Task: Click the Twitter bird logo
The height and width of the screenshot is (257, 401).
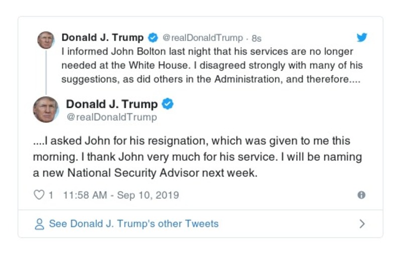Action: tap(362, 38)
